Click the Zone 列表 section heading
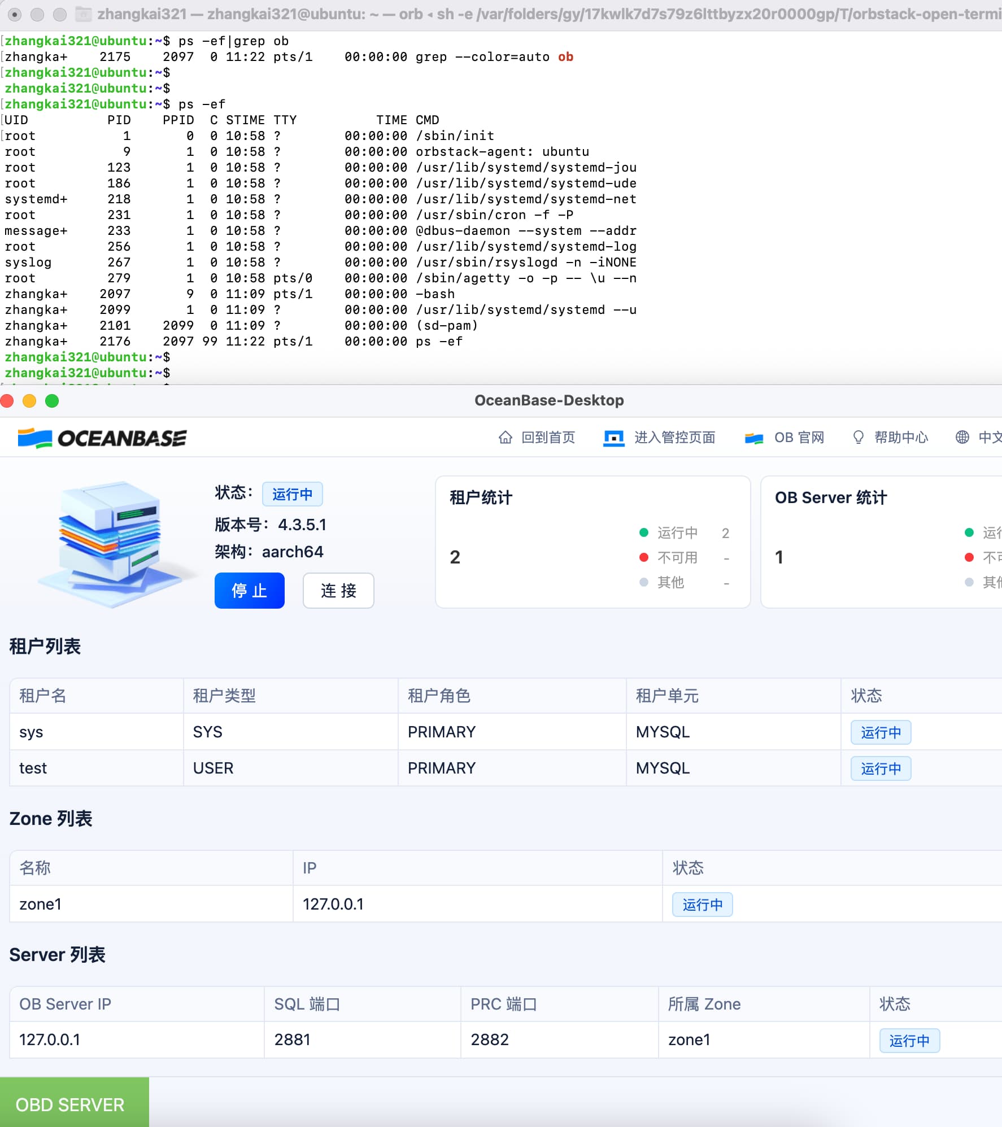This screenshot has height=1127, width=1002. (51, 819)
